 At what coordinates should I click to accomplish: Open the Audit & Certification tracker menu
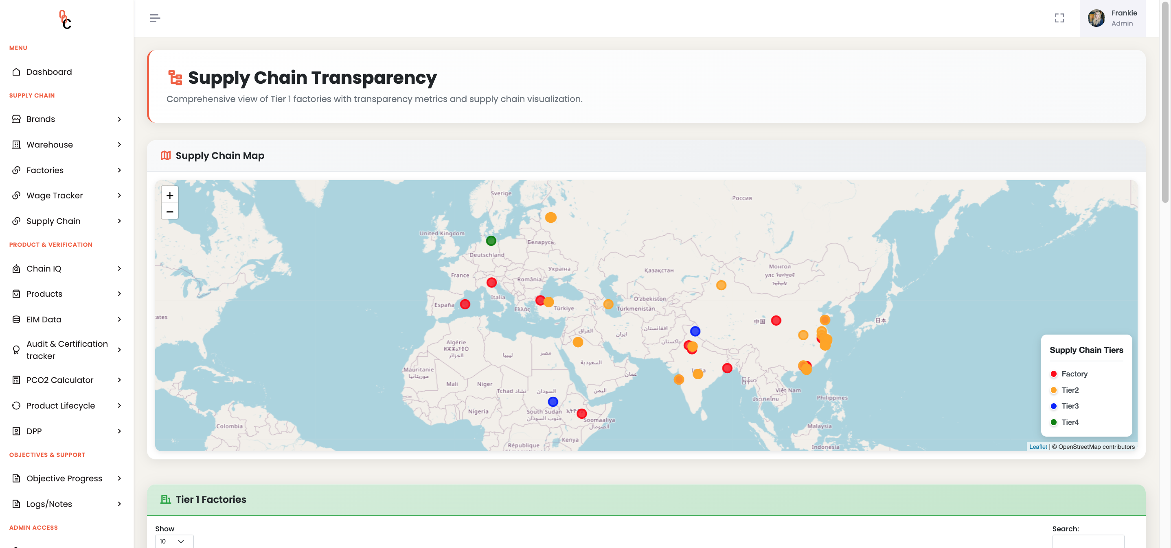pos(67,350)
